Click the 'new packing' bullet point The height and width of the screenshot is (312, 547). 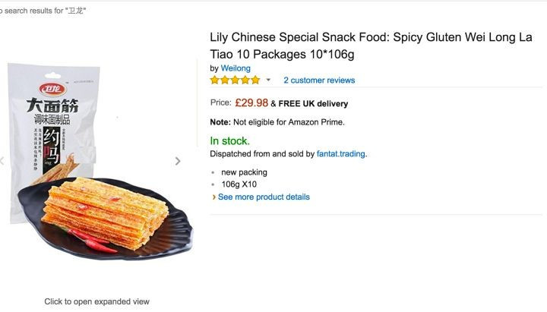pyautogui.click(x=244, y=172)
